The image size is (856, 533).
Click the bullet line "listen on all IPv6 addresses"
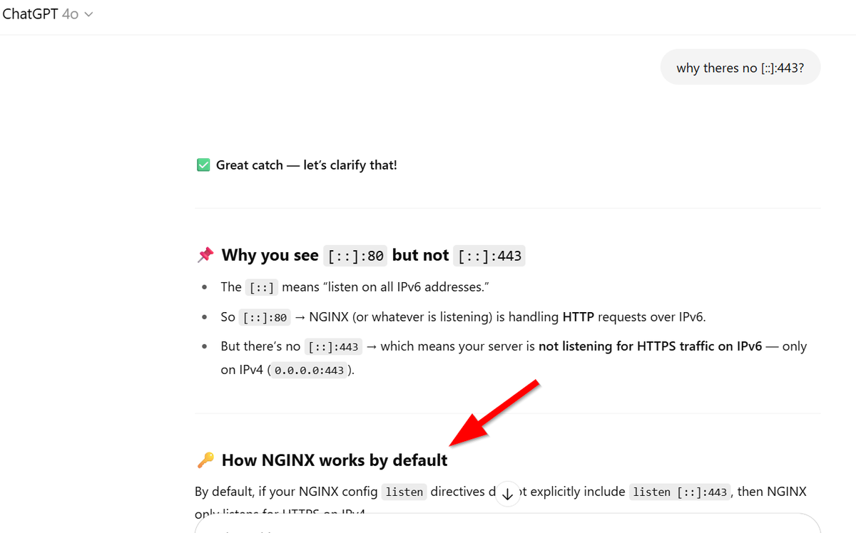coord(355,287)
